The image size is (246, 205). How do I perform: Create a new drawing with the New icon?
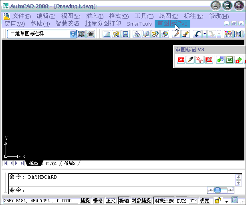click(x=107, y=34)
